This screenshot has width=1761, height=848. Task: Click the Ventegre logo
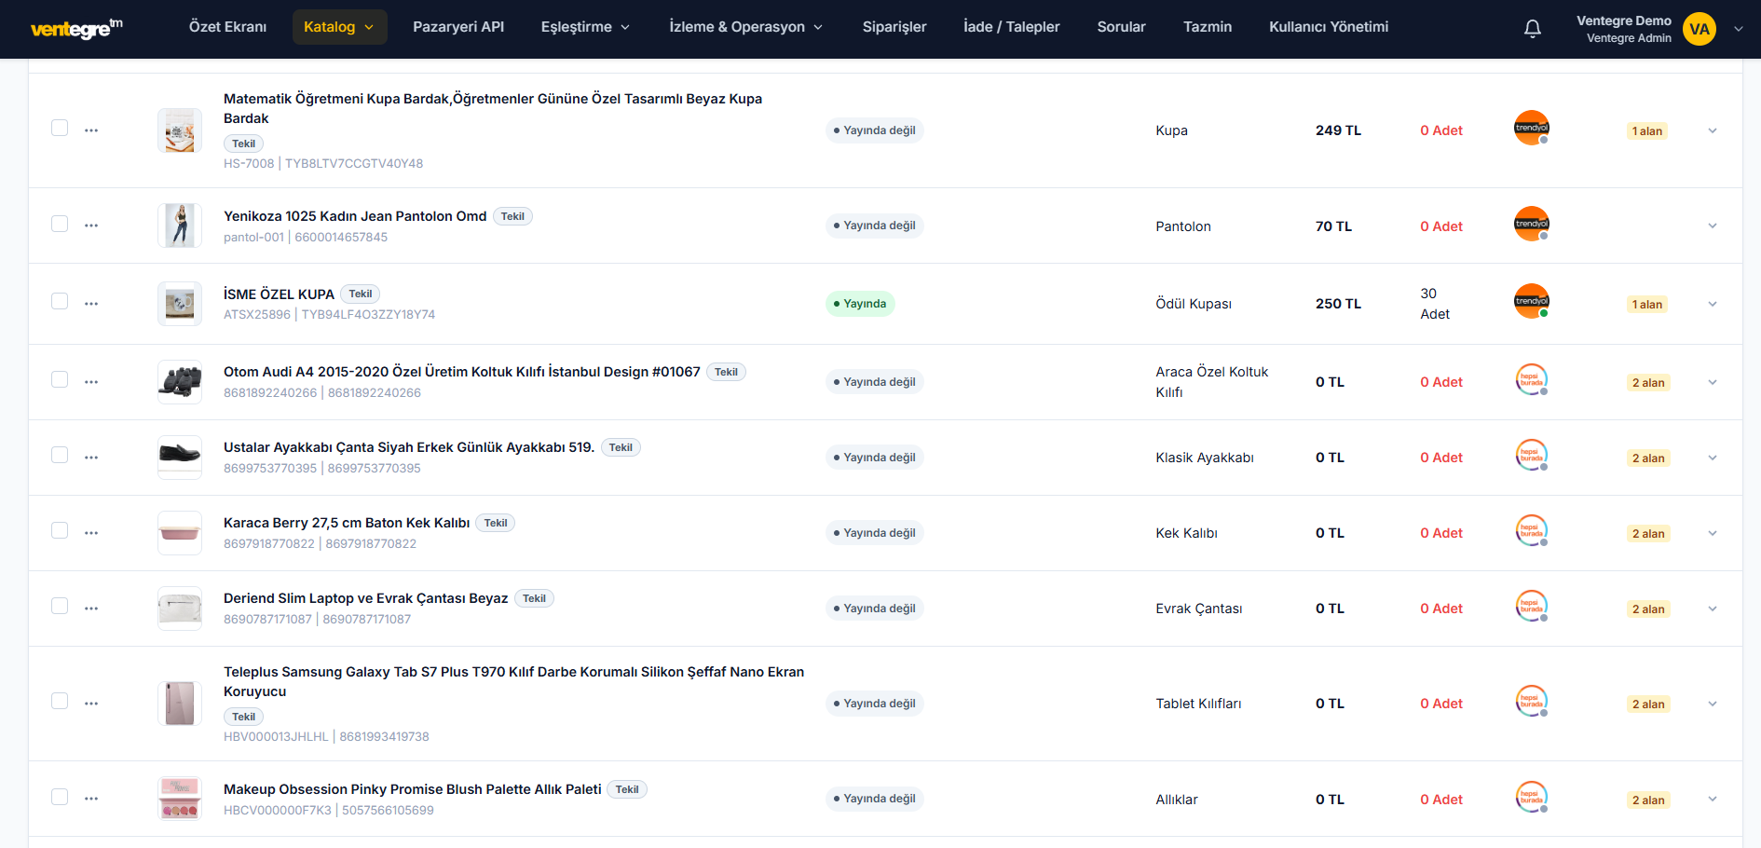coord(76,28)
